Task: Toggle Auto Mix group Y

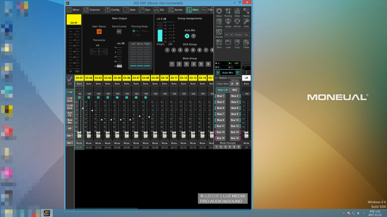Action: (x=193, y=36)
